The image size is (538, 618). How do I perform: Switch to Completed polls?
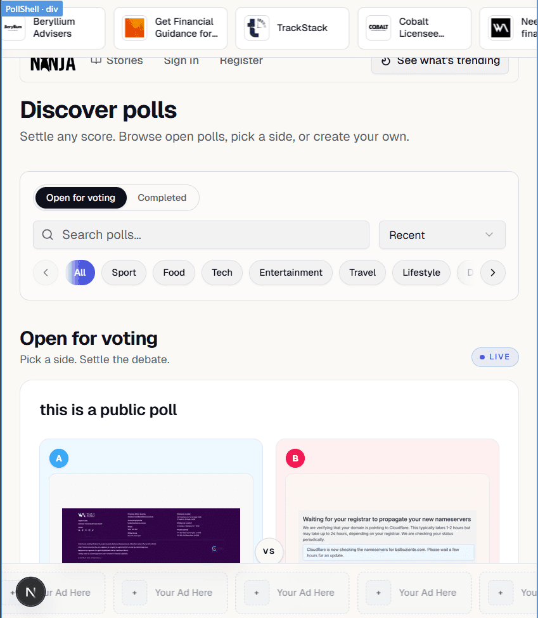[x=162, y=198]
